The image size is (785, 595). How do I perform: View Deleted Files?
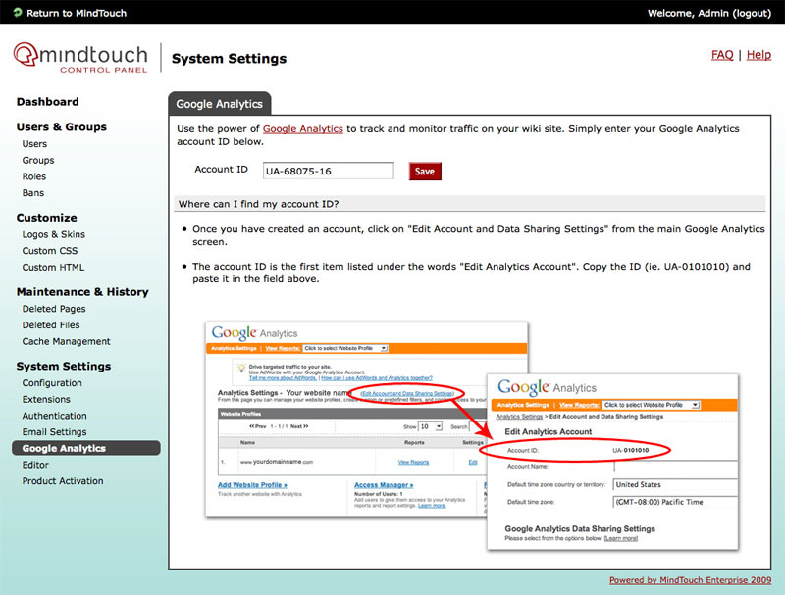point(51,325)
